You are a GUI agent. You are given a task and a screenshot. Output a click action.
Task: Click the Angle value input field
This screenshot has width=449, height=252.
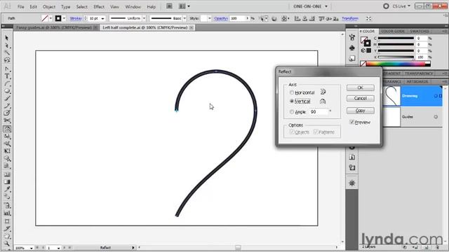point(319,112)
